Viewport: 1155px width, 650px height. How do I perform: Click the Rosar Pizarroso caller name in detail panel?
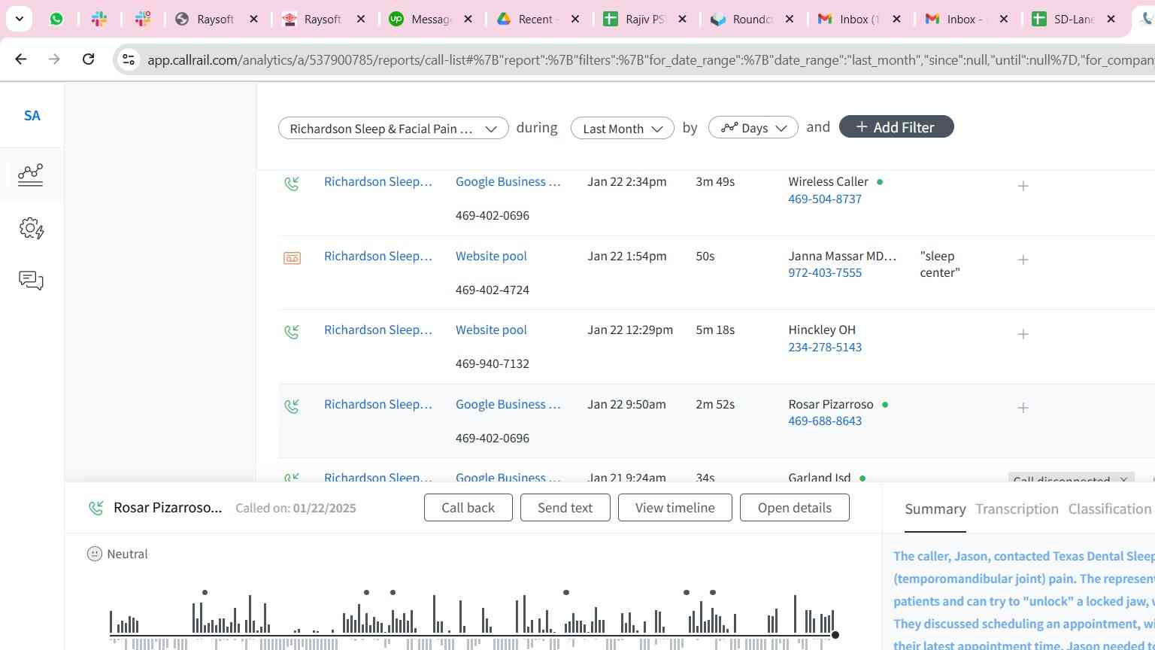point(168,507)
